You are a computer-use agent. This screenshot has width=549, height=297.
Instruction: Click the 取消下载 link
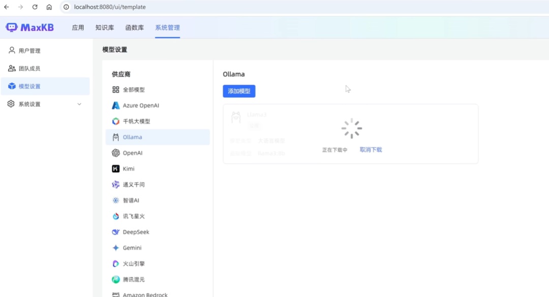(x=371, y=150)
